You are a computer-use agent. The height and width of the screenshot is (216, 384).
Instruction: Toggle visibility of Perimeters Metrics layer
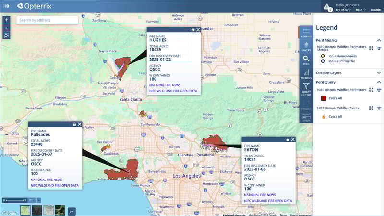click(x=379, y=48)
